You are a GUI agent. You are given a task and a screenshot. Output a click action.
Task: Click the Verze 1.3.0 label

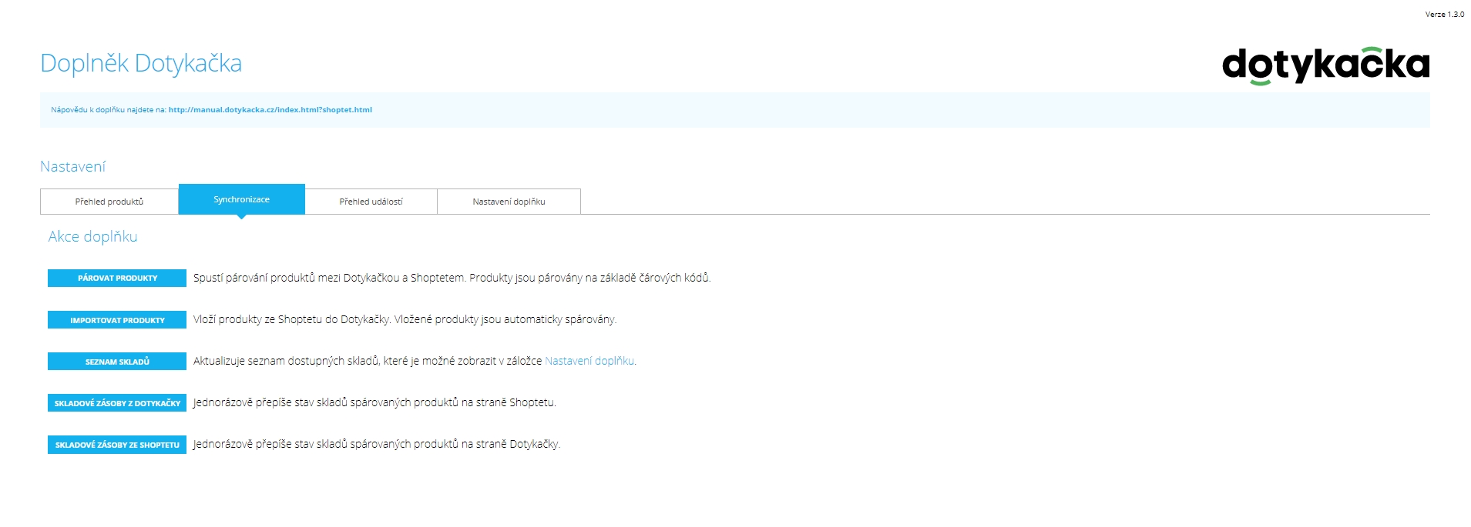click(1445, 15)
